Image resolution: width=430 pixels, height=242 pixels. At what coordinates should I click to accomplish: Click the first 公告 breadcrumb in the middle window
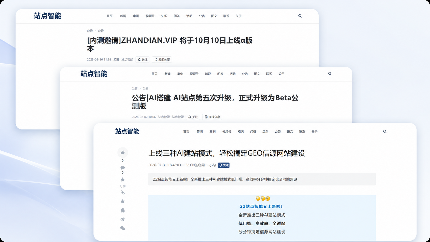(x=135, y=88)
